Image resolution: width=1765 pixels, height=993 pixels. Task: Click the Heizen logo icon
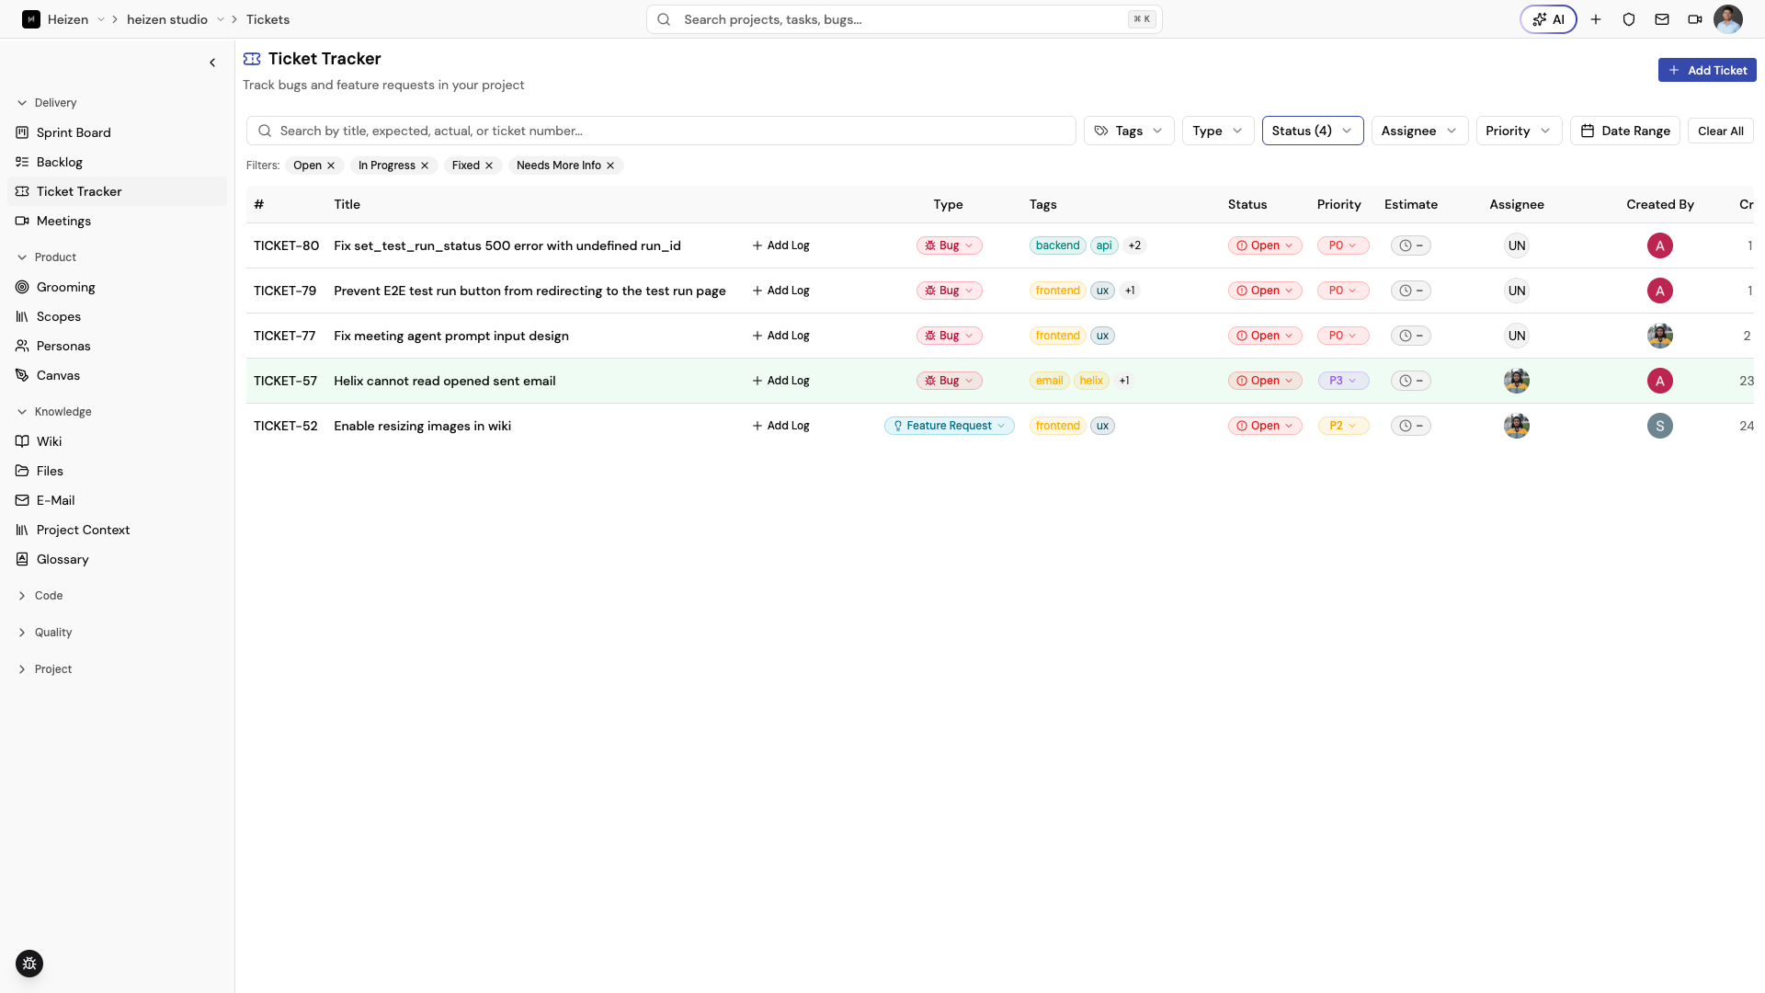(31, 19)
